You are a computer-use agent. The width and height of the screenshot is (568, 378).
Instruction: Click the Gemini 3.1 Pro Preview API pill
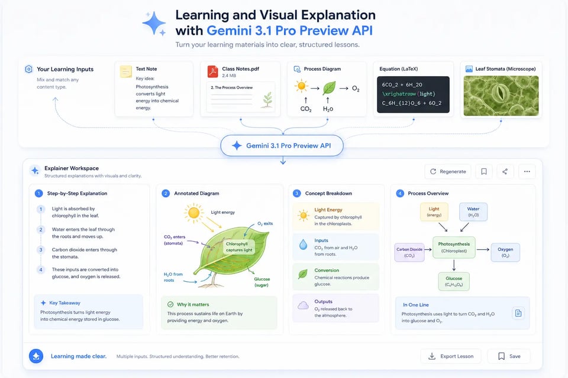[282, 145]
